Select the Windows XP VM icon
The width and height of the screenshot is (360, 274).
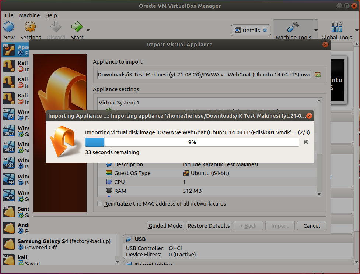pos(9,179)
